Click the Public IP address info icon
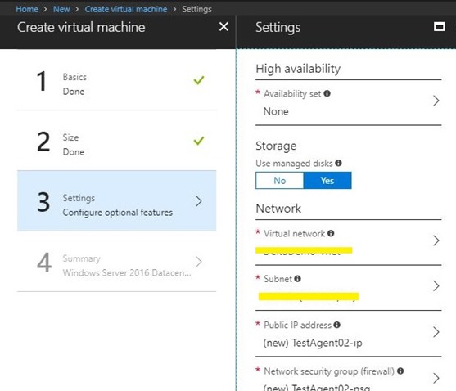 [x=336, y=325]
